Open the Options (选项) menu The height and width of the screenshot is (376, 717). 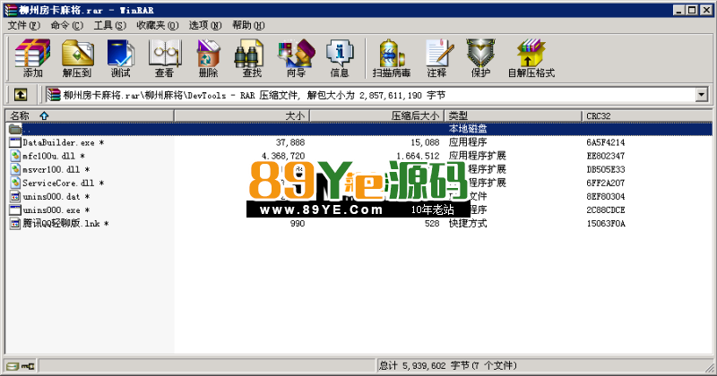point(205,25)
